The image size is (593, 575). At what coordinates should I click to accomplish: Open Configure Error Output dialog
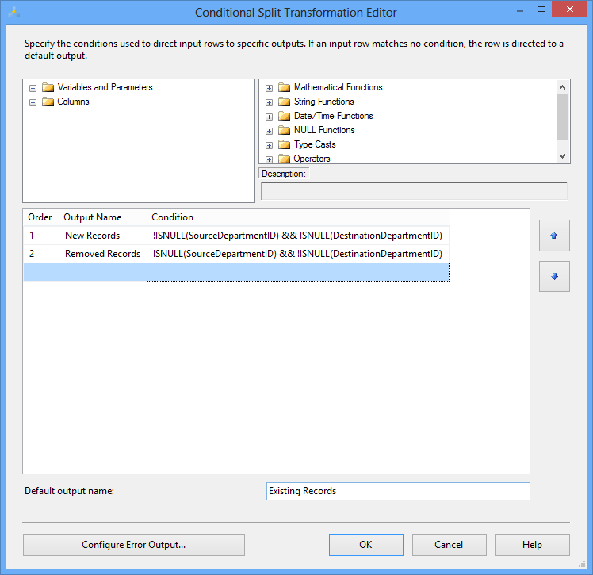point(134,545)
